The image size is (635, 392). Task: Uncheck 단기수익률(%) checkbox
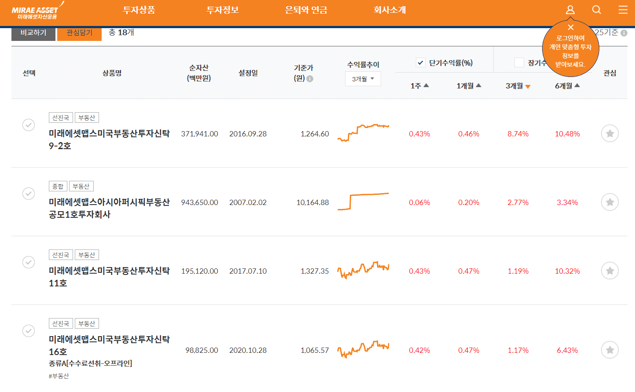tap(421, 62)
